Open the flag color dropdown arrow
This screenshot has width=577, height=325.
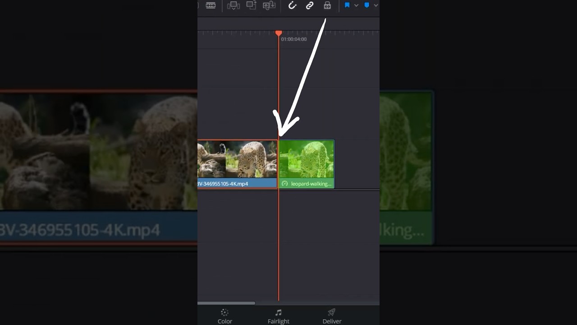(356, 5)
